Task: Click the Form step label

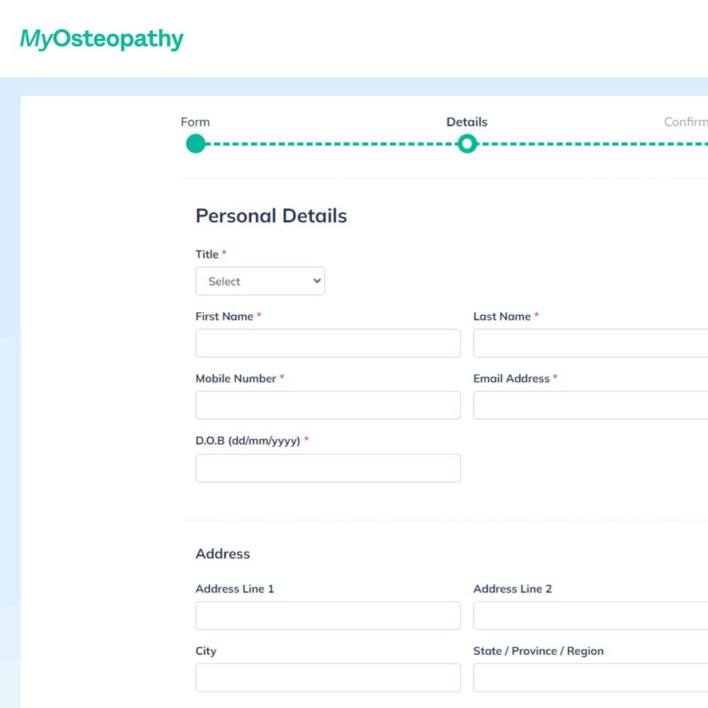Action: coord(195,122)
